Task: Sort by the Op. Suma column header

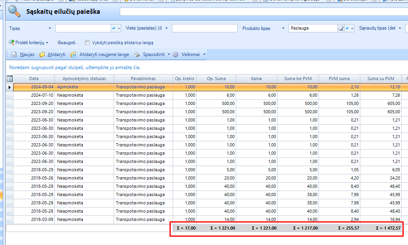Action: click(x=216, y=79)
